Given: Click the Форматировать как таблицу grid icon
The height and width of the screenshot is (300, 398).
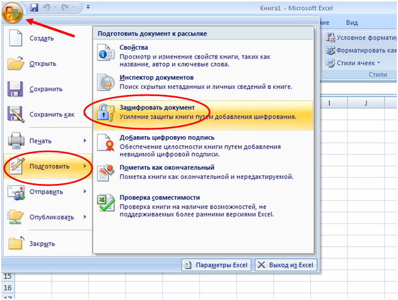Looking at the screenshot, I should click(331, 50).
